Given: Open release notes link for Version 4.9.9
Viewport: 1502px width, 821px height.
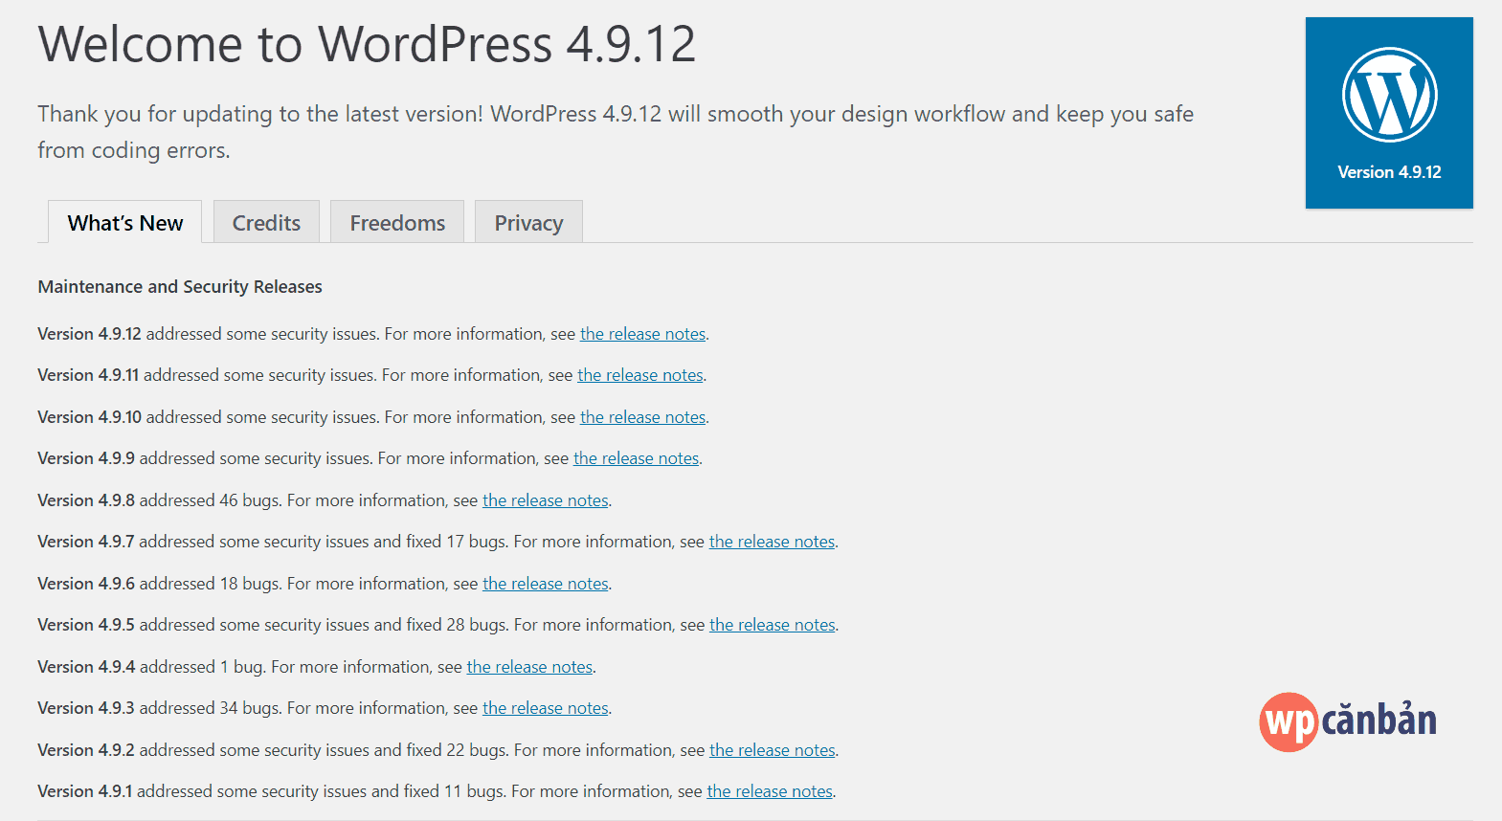Looking at the screenshot, I should [x=637, y=458].
